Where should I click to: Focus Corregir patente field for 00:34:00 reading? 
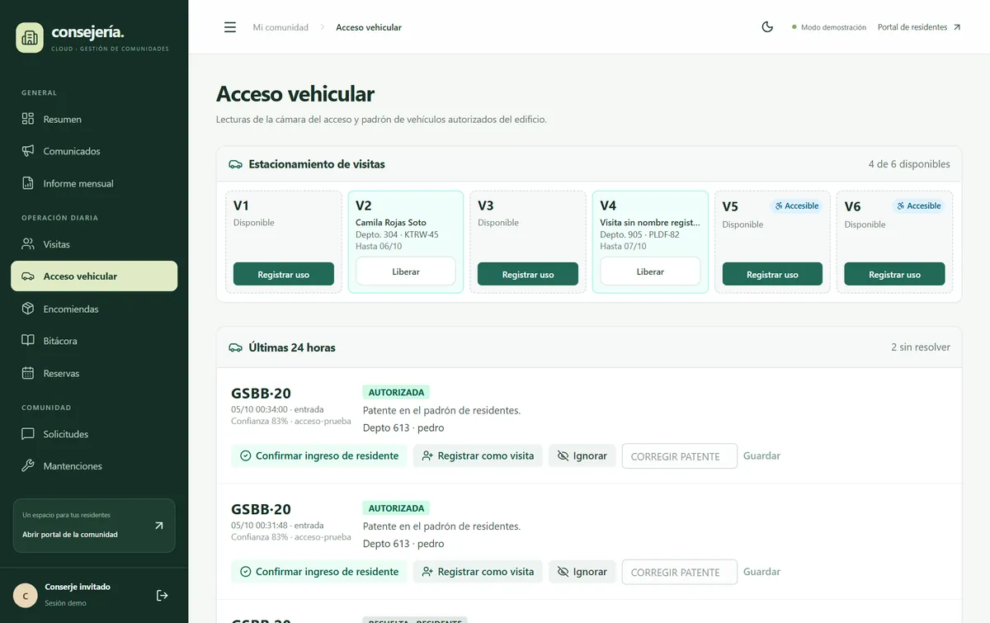680,456
